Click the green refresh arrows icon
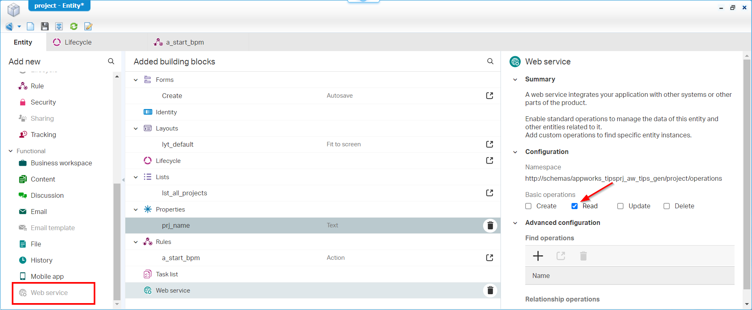 coord(74,26)
